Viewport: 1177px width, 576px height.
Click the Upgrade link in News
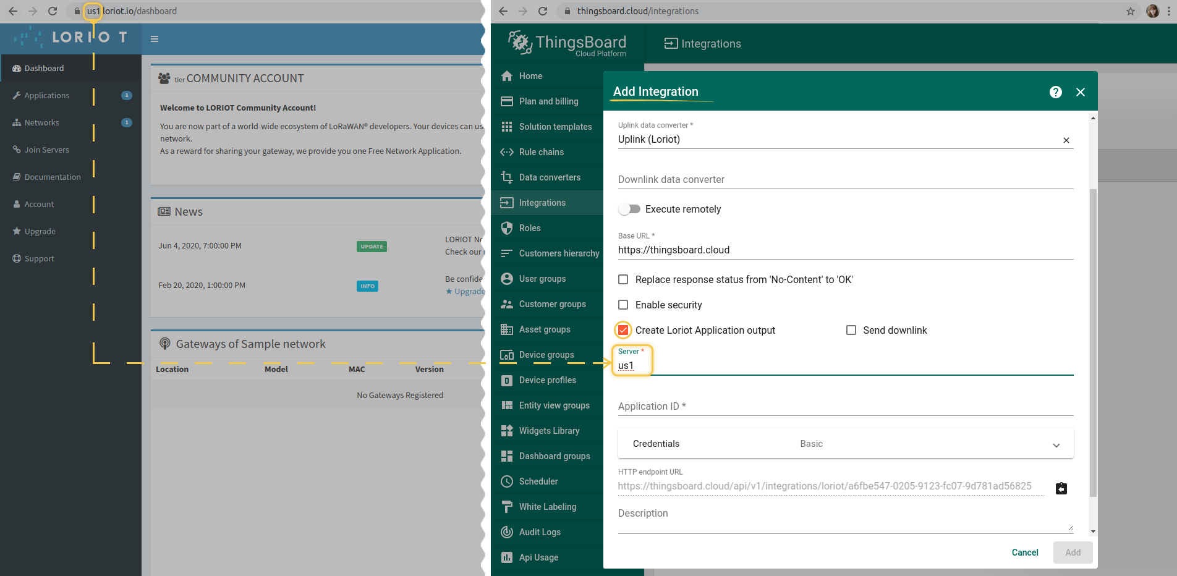pyautogui.click(x=465, y=292)
